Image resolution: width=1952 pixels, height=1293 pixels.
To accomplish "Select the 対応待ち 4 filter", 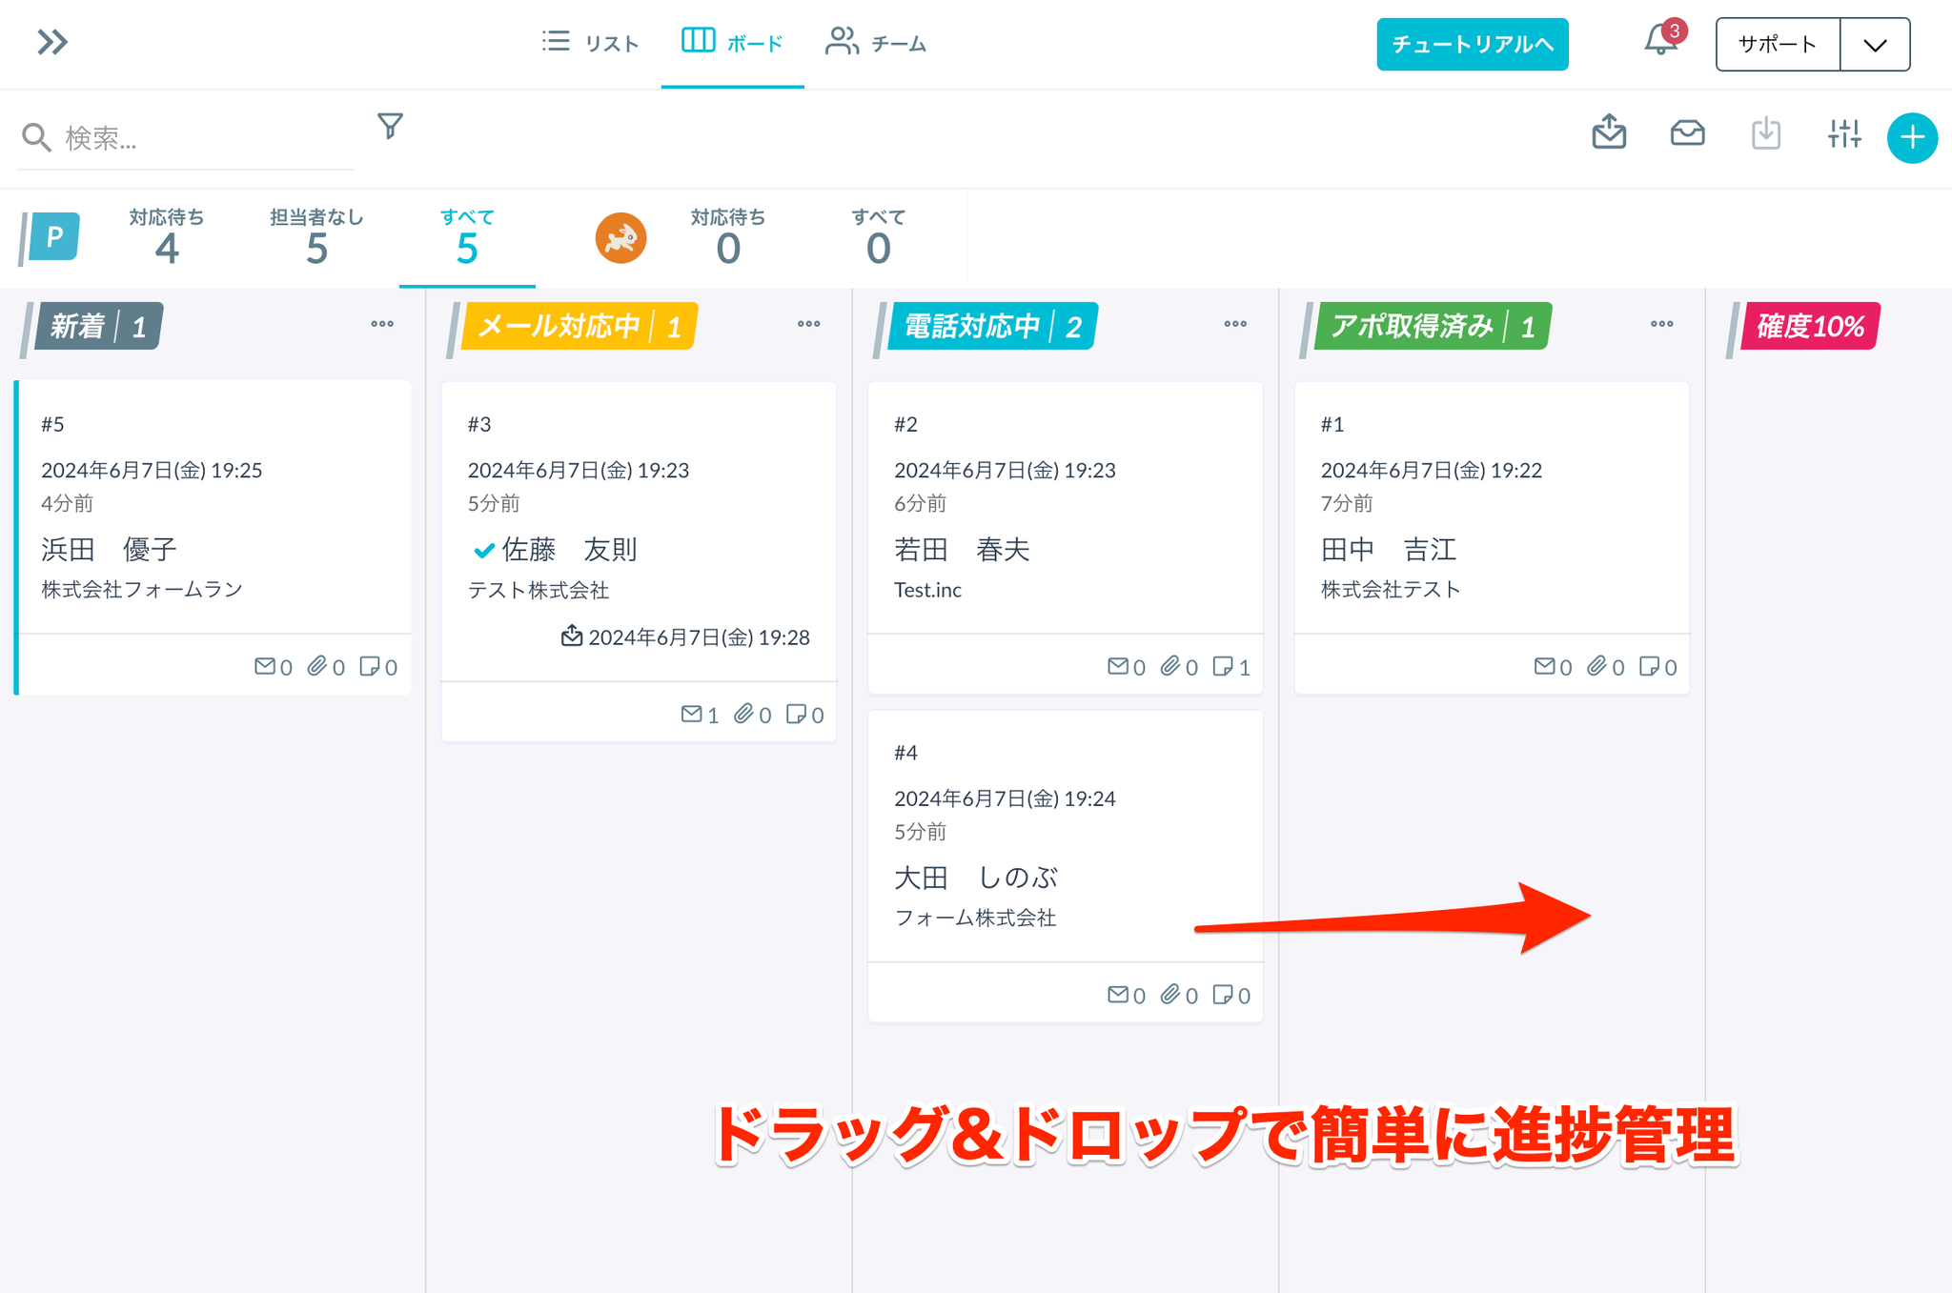I will click(167, 237).
